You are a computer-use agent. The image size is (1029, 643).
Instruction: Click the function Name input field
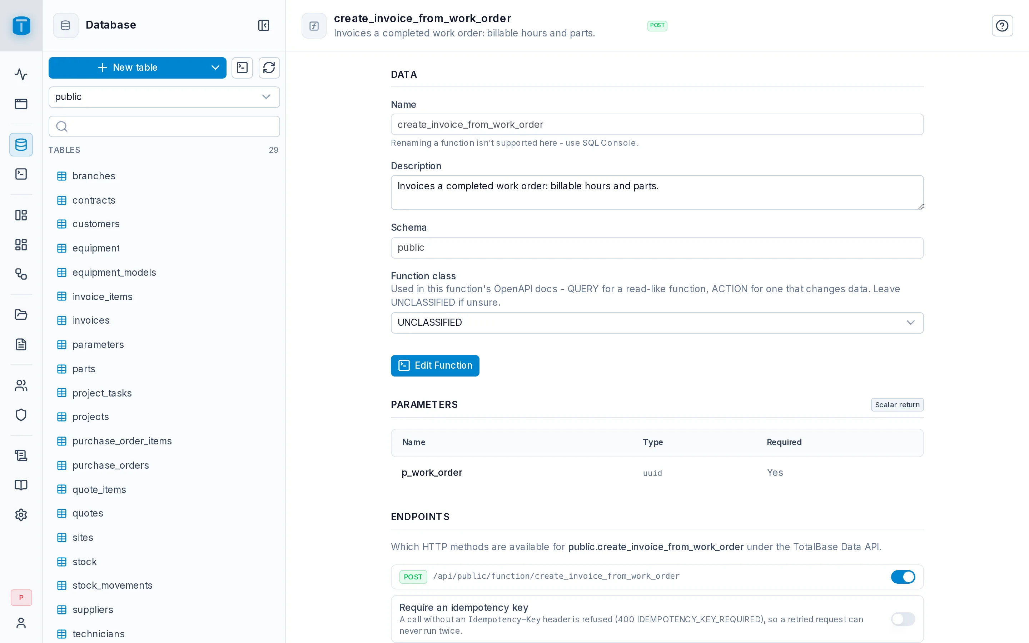(657, 125)
